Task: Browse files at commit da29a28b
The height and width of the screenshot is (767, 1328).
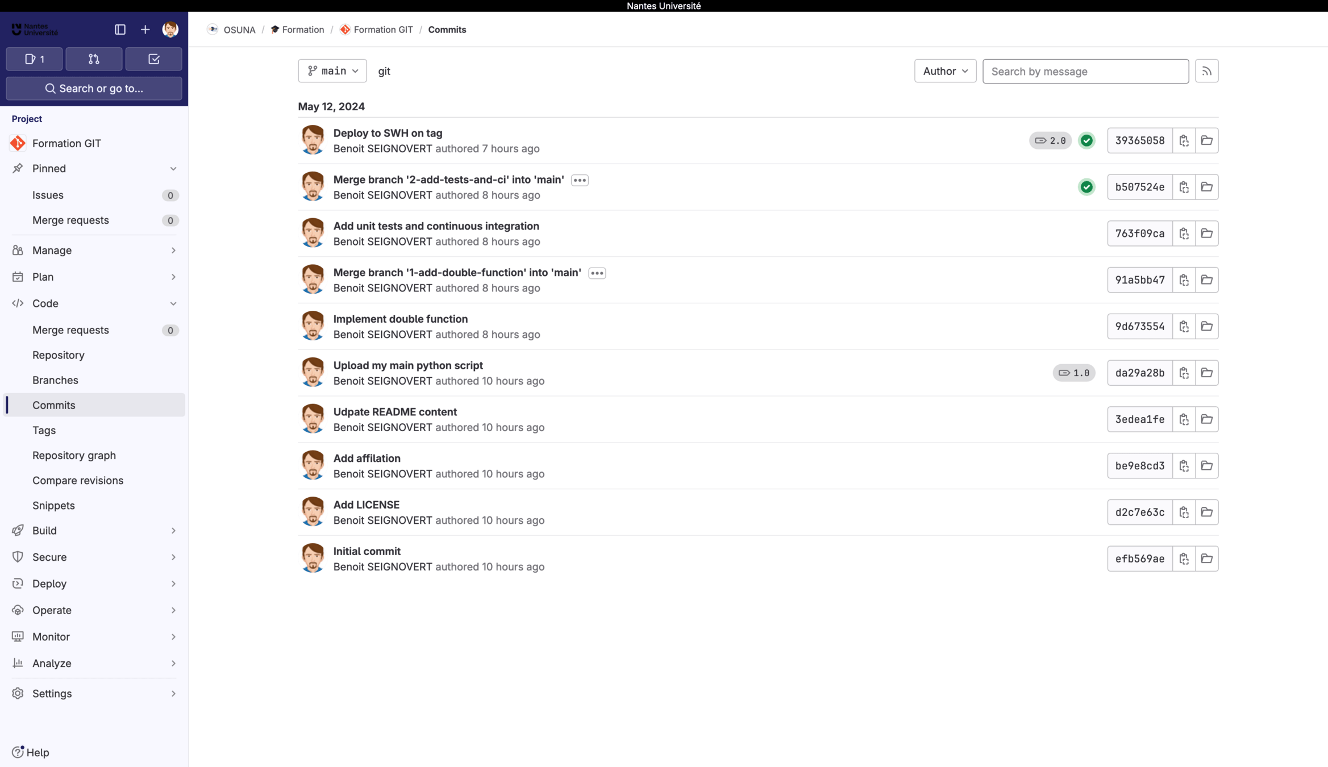Action: pos(1206,373)
